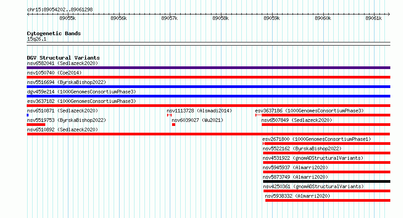Open nsv1113728 (Alsmadi2014) label
This screenshot has width=403, height=218.
pyautogui.click(x=199, y=111)
